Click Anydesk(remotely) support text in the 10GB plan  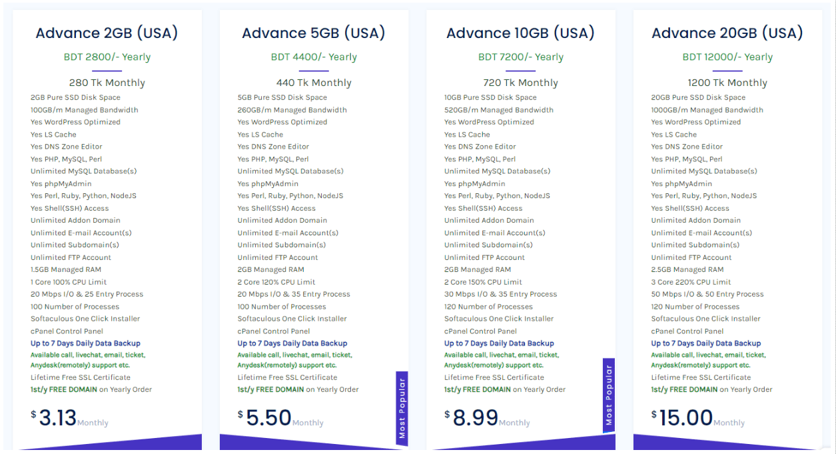pyautogui.click(x=494, y=365)
